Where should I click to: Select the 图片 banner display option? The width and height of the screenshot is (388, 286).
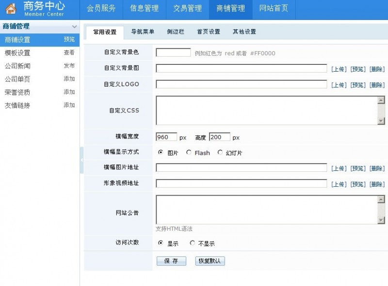pyautogui.click(x=161, y=152)
